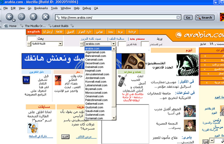Open the QA menu
The height and width of the screenshot is (144, 224).
96,8
